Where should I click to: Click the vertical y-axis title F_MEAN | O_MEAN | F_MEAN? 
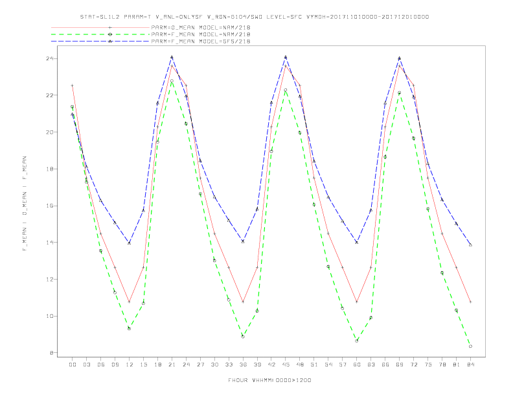coord(25,204)
